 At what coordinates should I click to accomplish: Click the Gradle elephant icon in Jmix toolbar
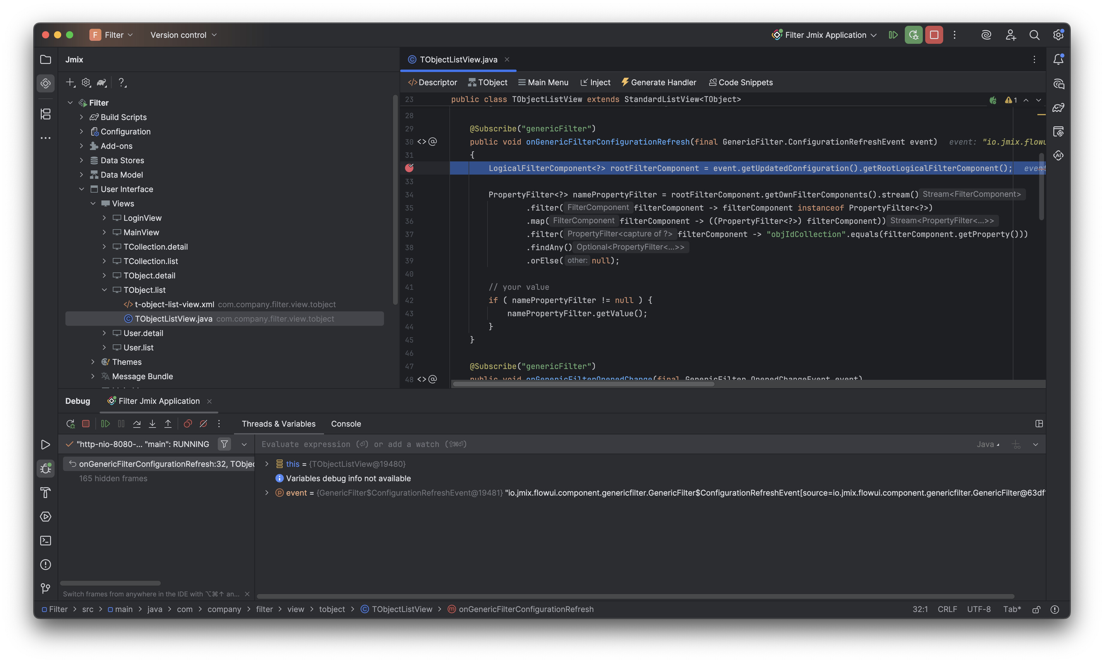pyautogui.click(x=102, y=82)
